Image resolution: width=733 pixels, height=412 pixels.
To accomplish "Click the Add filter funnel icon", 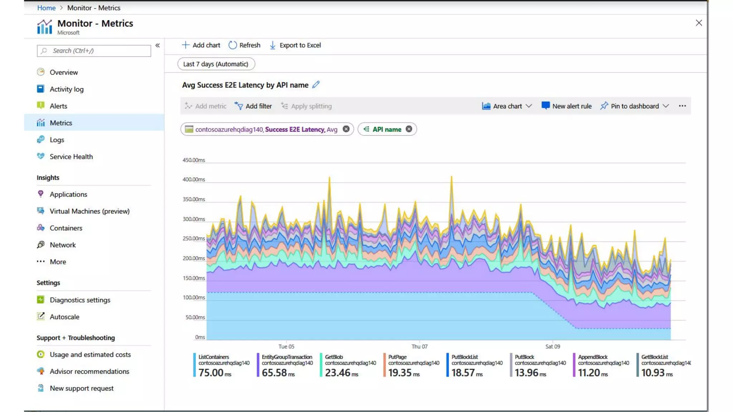I will 239,106.
